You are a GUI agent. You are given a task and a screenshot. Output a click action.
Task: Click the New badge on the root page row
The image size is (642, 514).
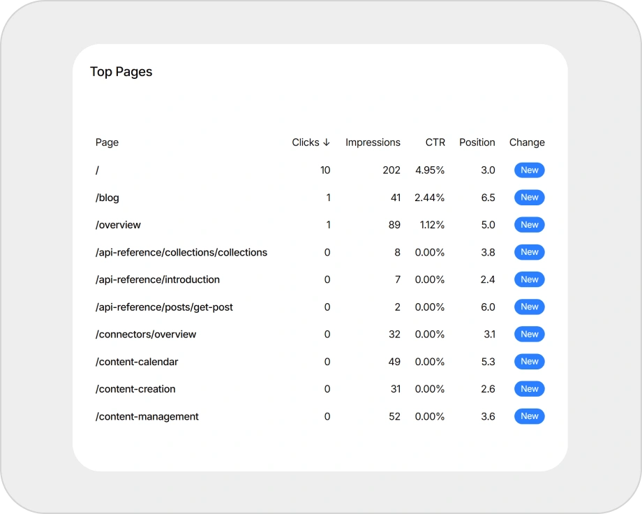coord(529,170)
